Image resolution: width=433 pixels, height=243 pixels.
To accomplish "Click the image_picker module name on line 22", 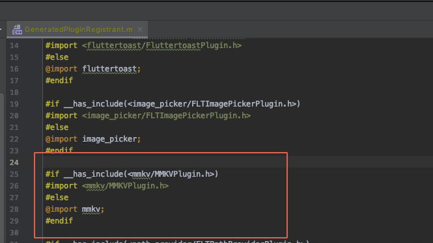I will coord(109,139).
